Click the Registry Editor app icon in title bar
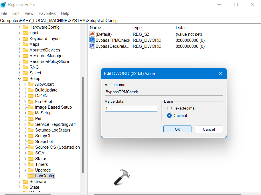Viewport: 261px width, 195px height. click(x=3, y=5)
